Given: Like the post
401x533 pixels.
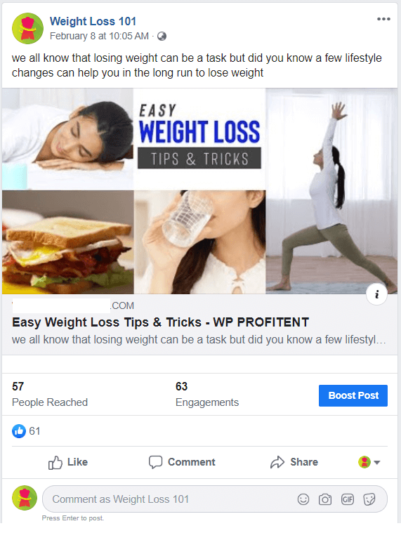Looking at the screenshot, I should tap(68, 462).
